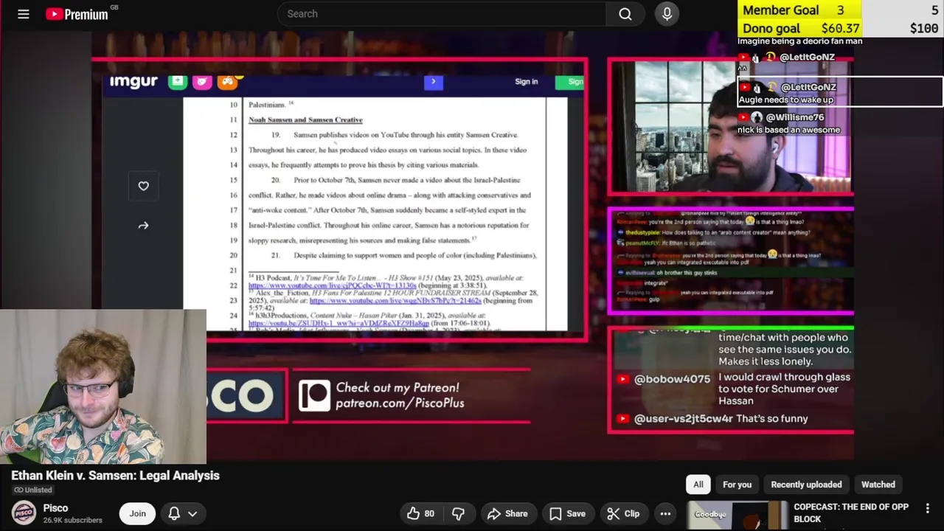The width and height of the screenshot is (944, 531).
Task: Click the magnifier search button
Action: click(x=625, y=14)
